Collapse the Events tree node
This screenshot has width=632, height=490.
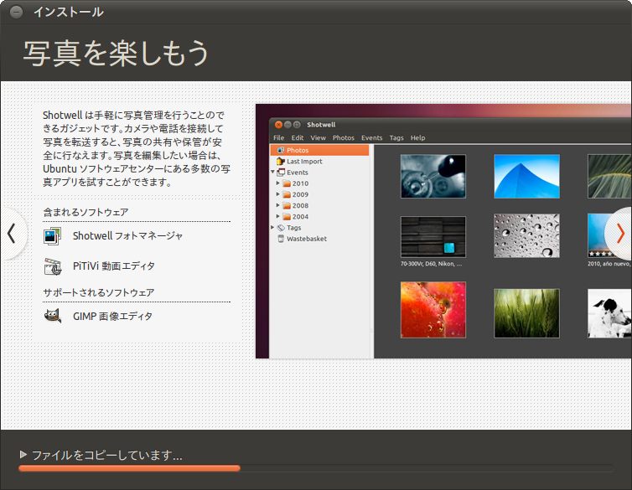(273, 172)
